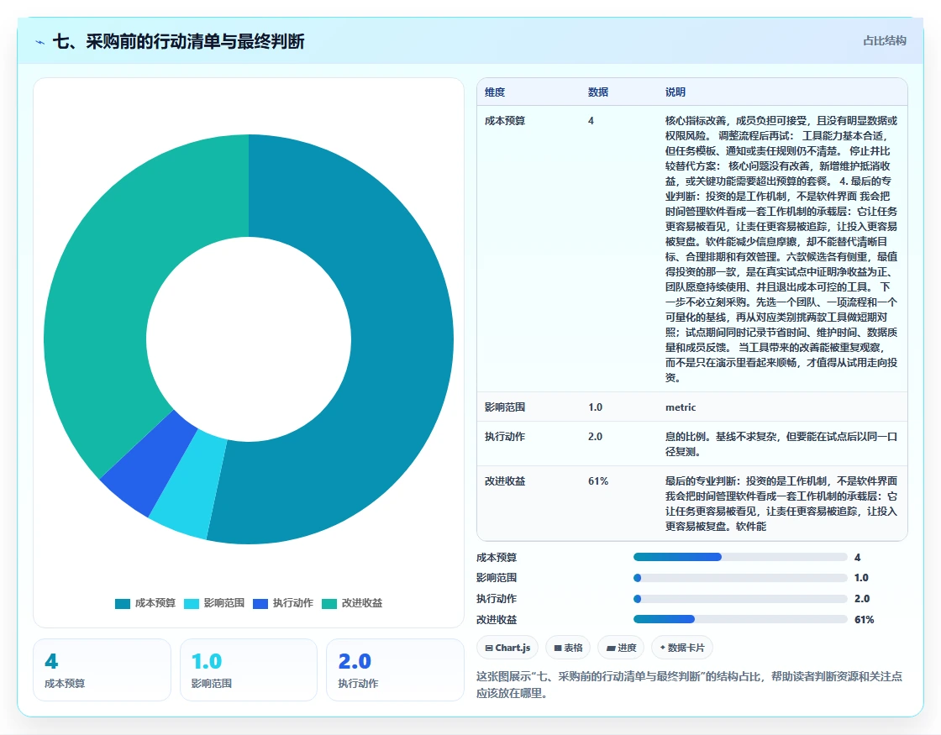Click the 说明 column header

[676, 92]
